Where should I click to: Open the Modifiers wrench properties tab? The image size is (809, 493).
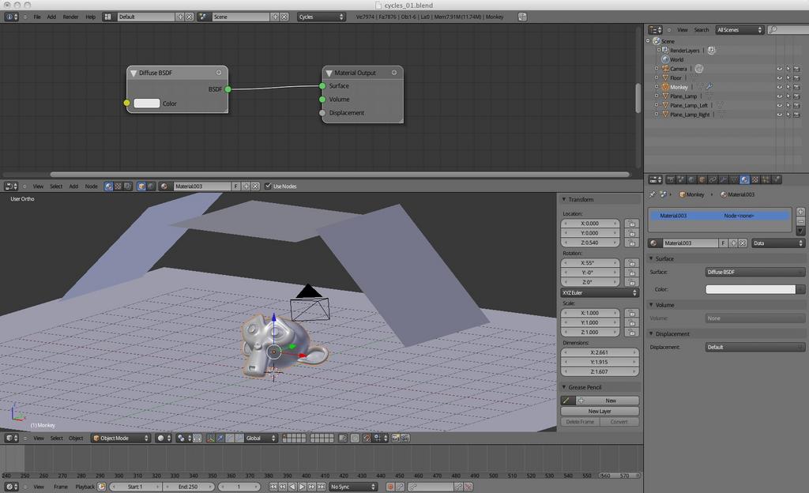point(724,179)
